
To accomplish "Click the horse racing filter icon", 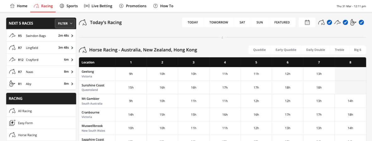I will [x=321, y=23].
